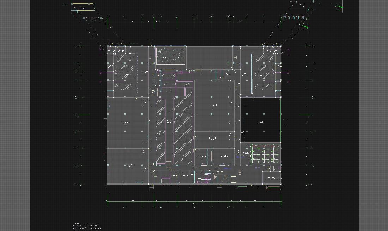Select the small room at bottom-right corner
This screenshot has width=388, height=231.
click(272, 178)
